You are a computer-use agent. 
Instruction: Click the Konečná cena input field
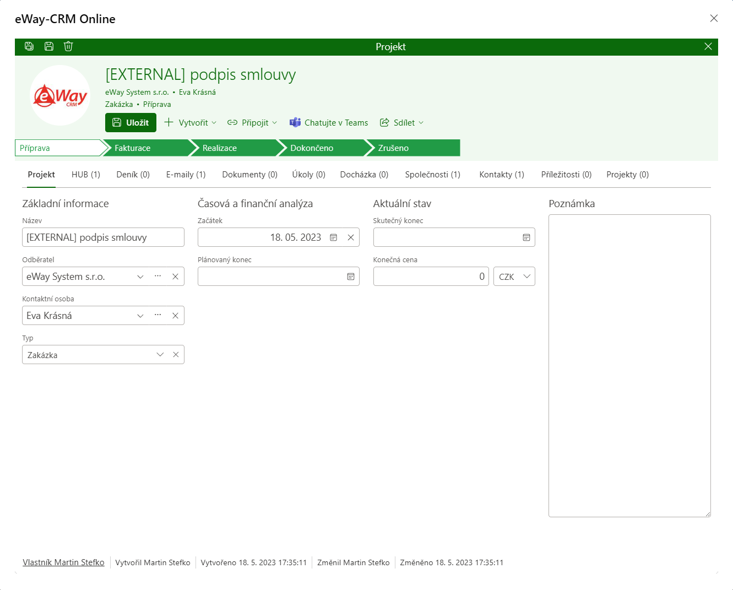click(431, 277)
